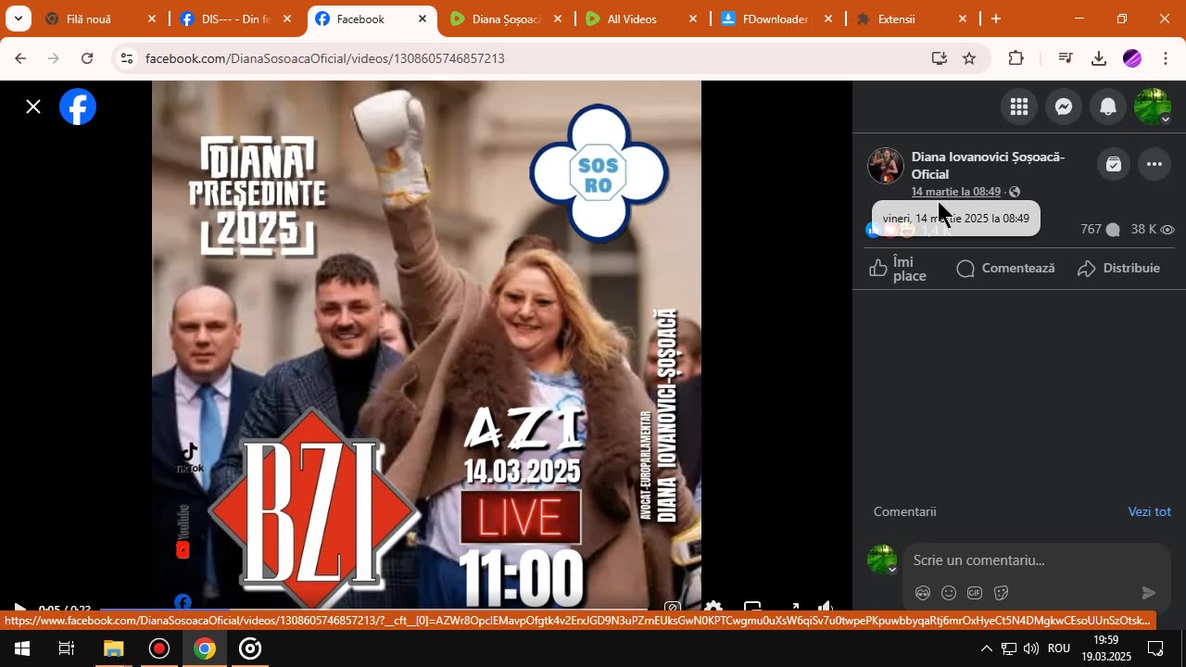Open video settings gear
Screen dimensions: 1186x667
713,609
